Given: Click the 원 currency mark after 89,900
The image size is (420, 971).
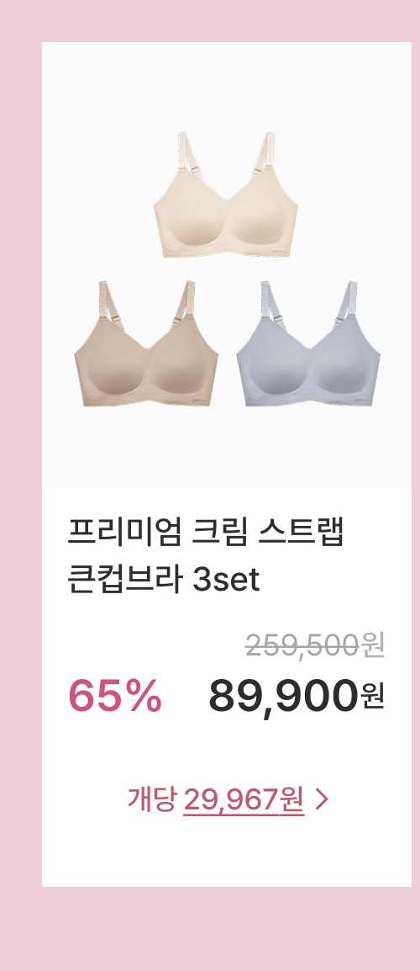Looking at the screenshot, I should (x=372, y=695).
